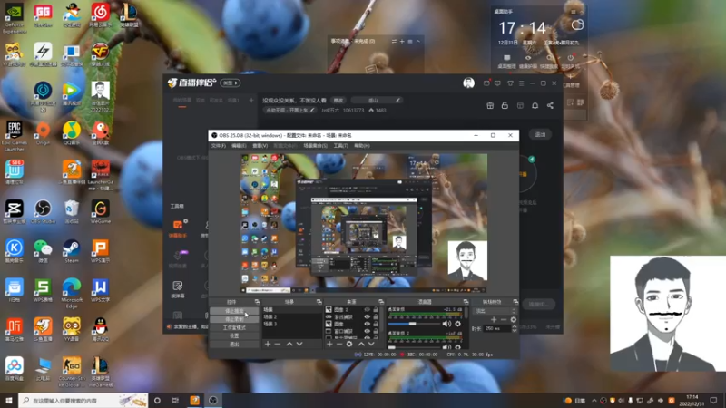This screenshot has height=408, width=726.
Task: Click the Exit button in OBS controls
Action: tap(234, 345)
